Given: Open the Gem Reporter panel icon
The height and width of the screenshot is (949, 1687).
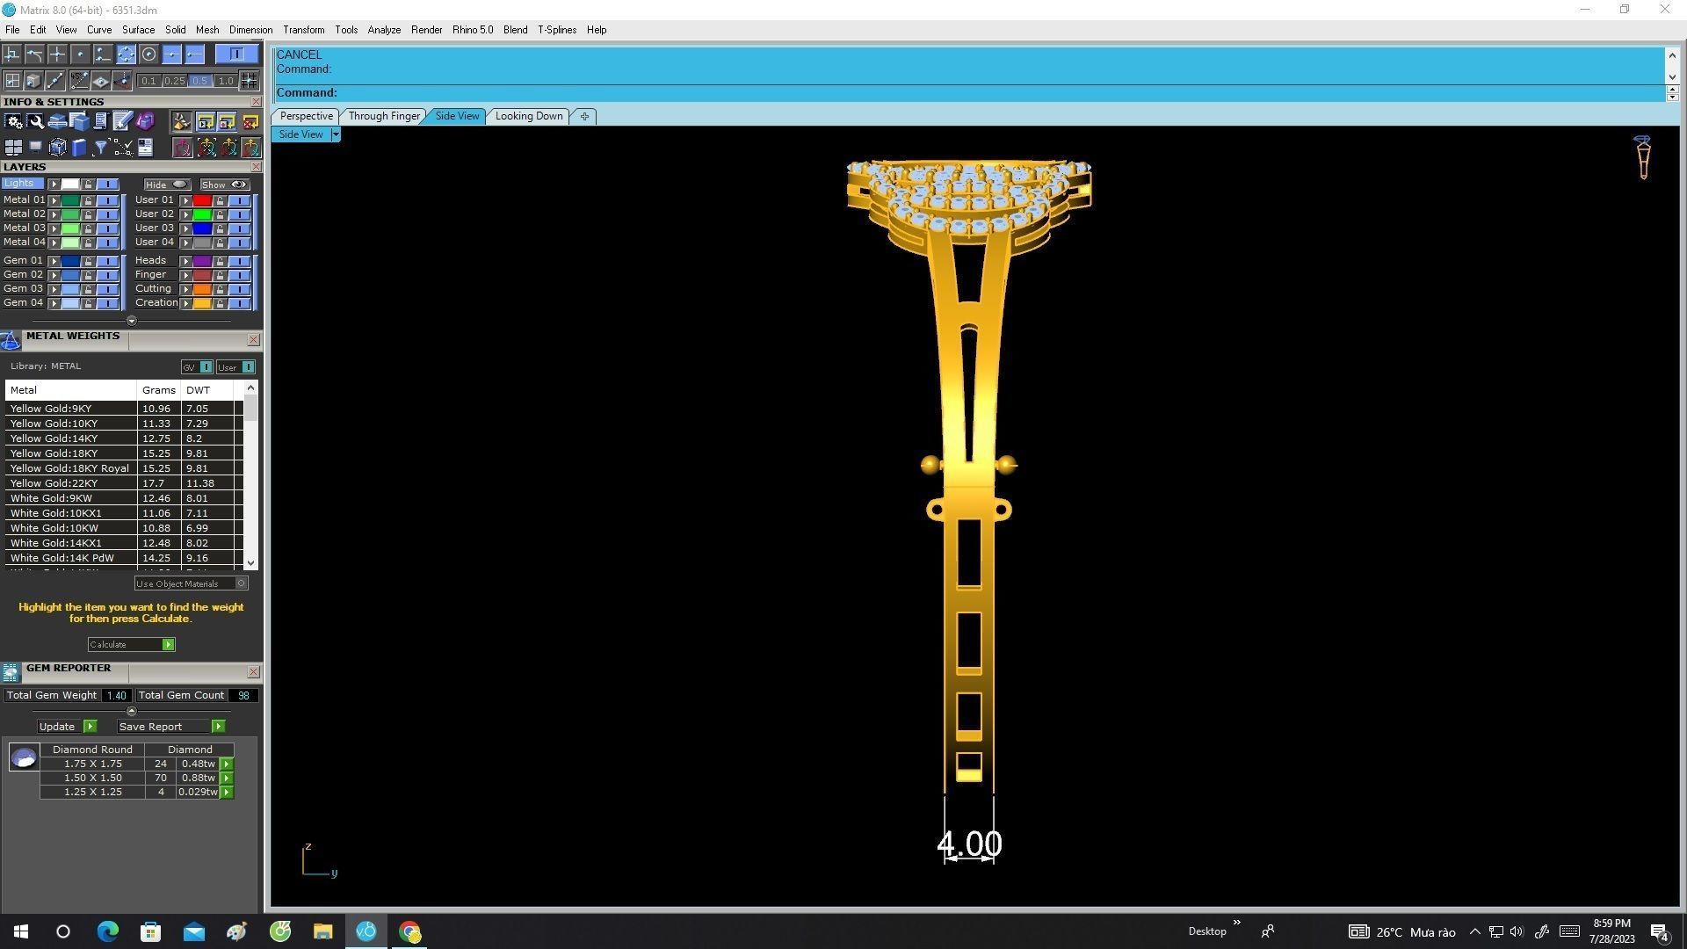Looking at the screenshot, I should coord(11,673).
